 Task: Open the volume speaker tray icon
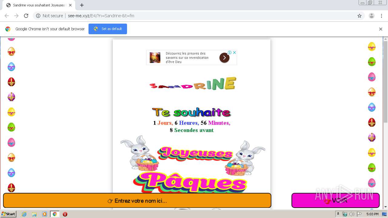click(352, 214)
